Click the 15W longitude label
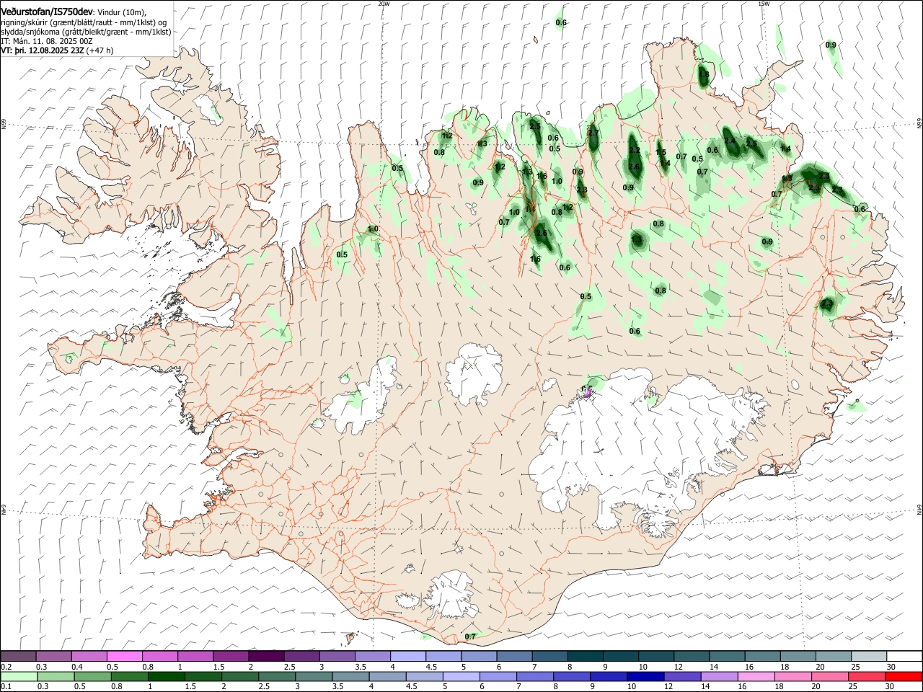This screenshot has width=923, height=692. (x=764, y=4)
